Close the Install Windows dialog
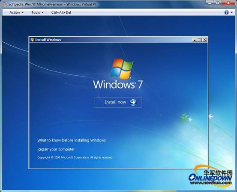237x192 pixels. (205, 40)
